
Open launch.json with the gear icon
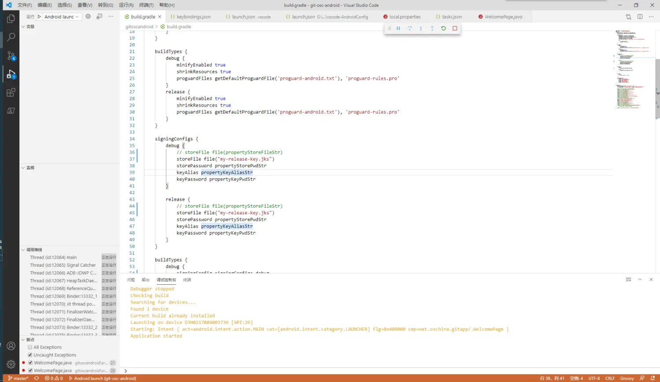click(x=88, y=16)
